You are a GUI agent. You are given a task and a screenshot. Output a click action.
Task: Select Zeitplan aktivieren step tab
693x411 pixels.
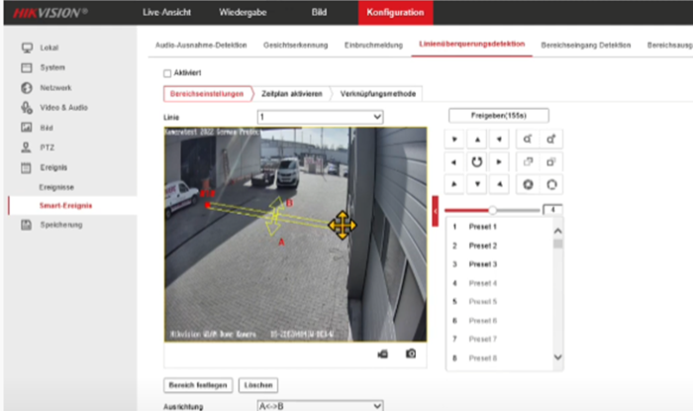[292, 94]
